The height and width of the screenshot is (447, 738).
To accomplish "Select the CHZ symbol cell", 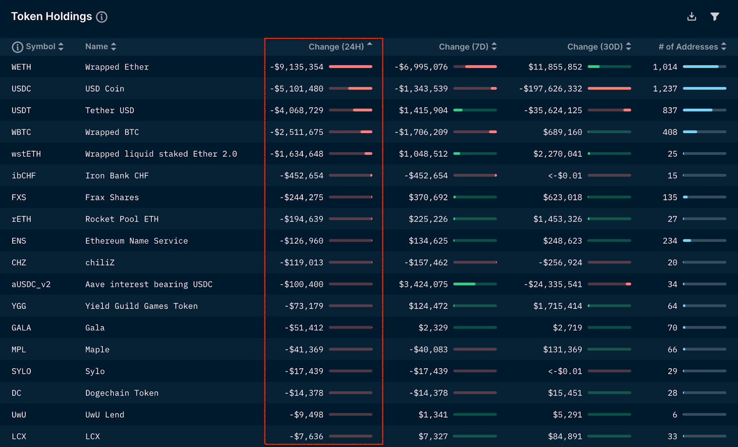I will click(19, 263).
